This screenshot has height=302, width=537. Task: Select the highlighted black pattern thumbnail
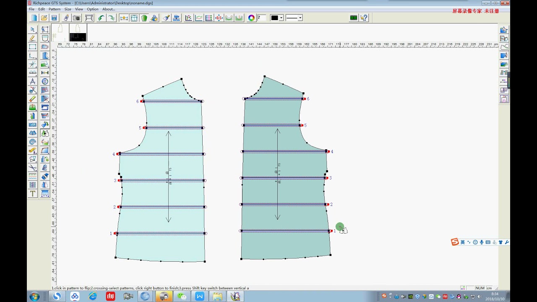click(78, 32)
